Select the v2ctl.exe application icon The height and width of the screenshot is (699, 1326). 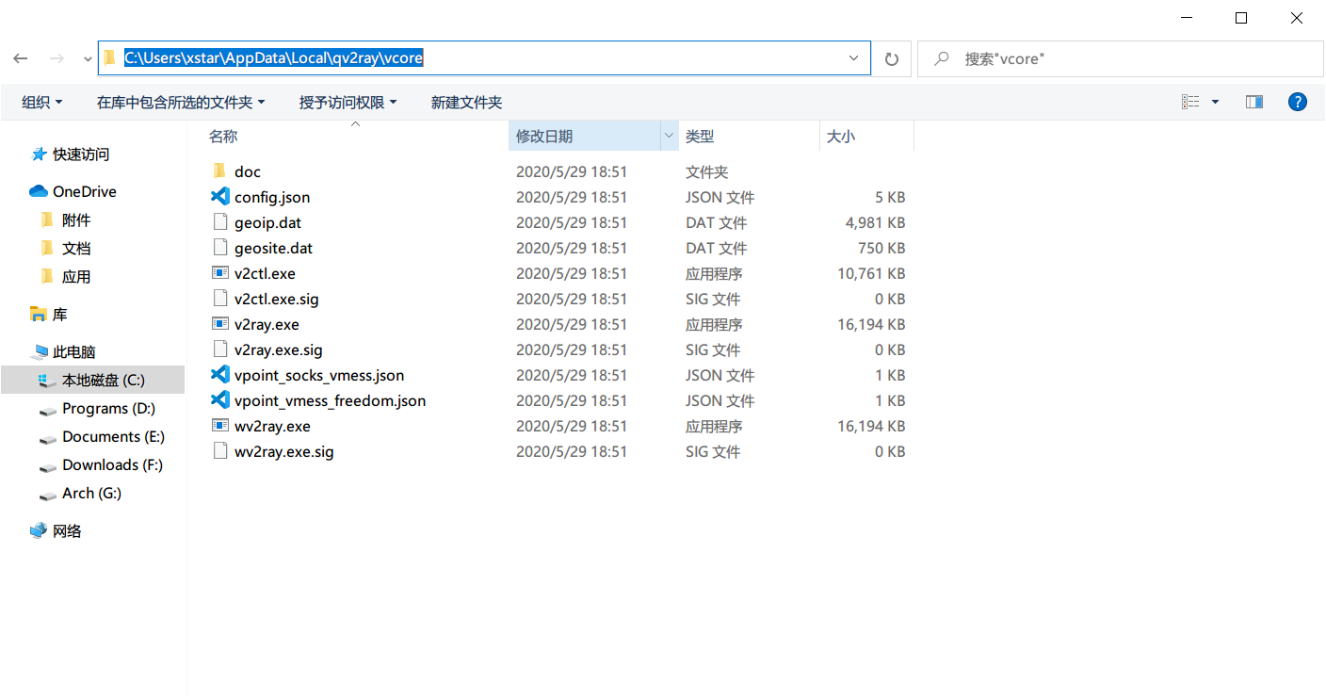coord(219,273)
